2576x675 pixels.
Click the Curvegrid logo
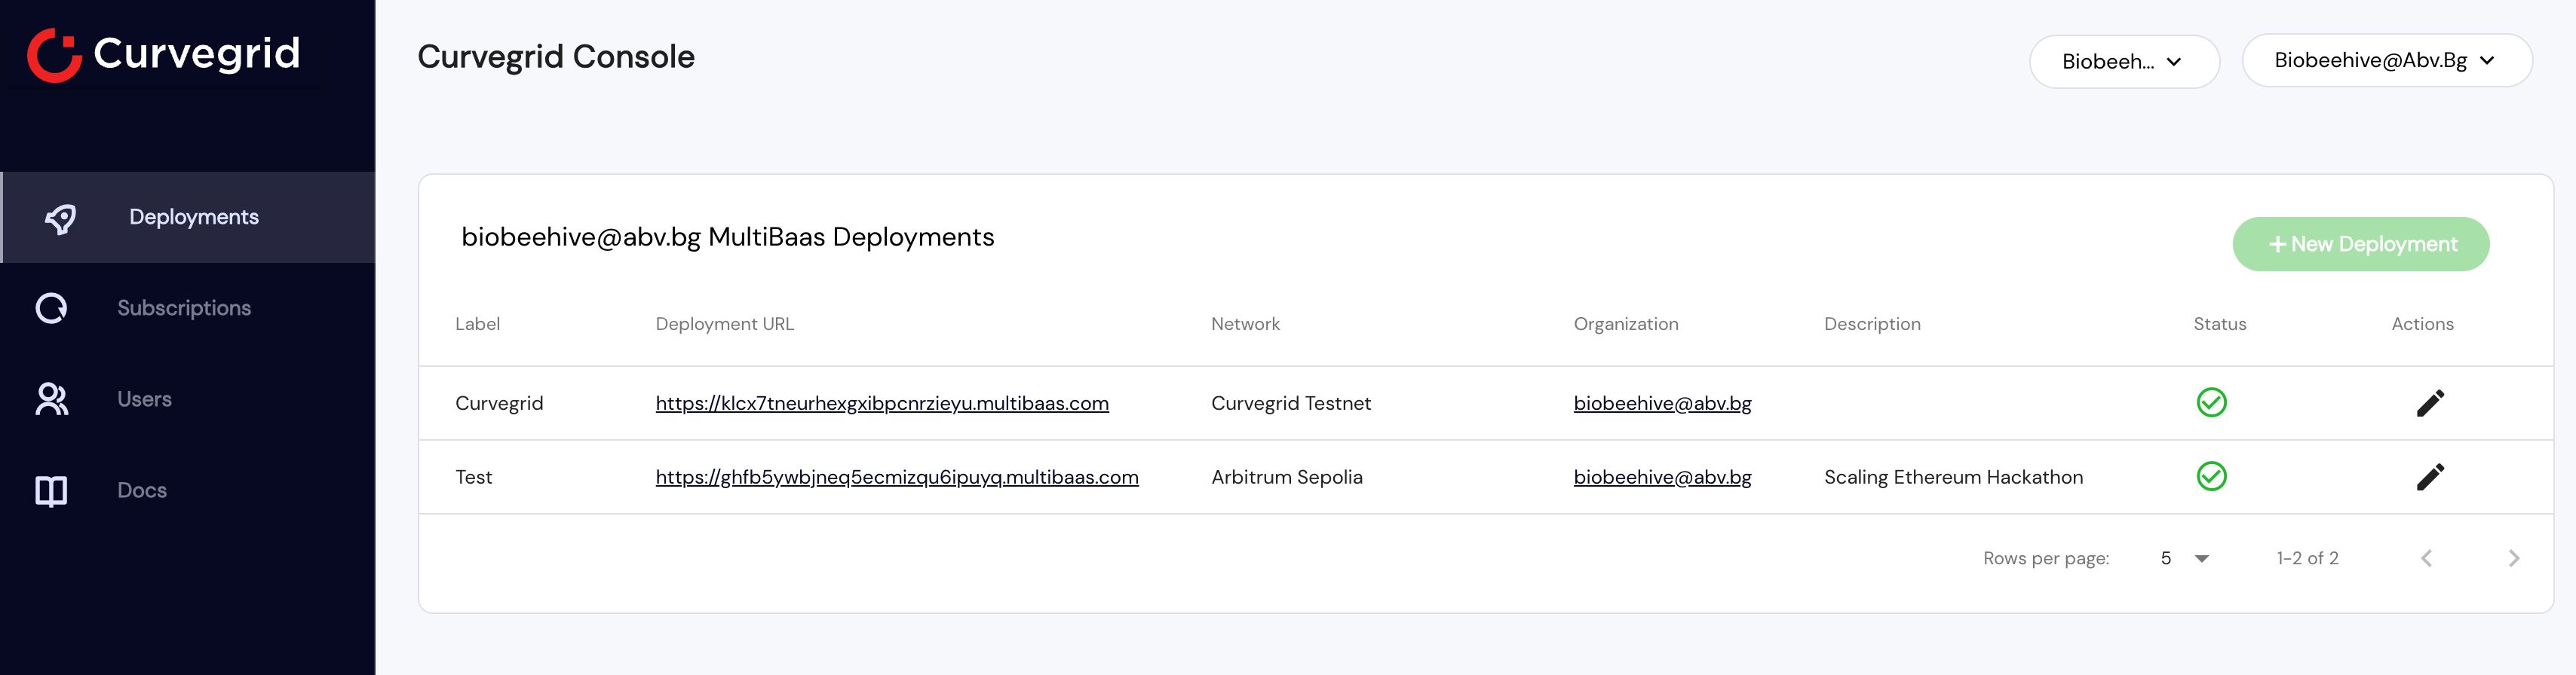(x=164, y=54)
